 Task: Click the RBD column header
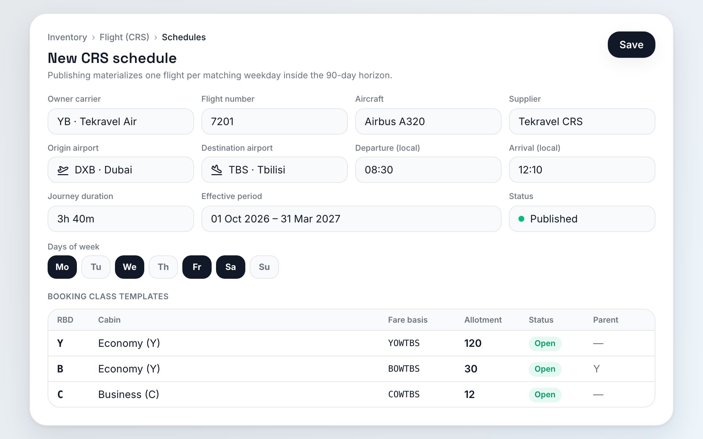[65, 320]
